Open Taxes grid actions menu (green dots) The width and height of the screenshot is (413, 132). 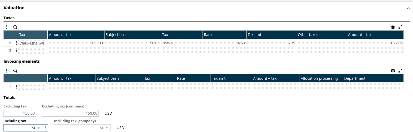pos(6,27)
